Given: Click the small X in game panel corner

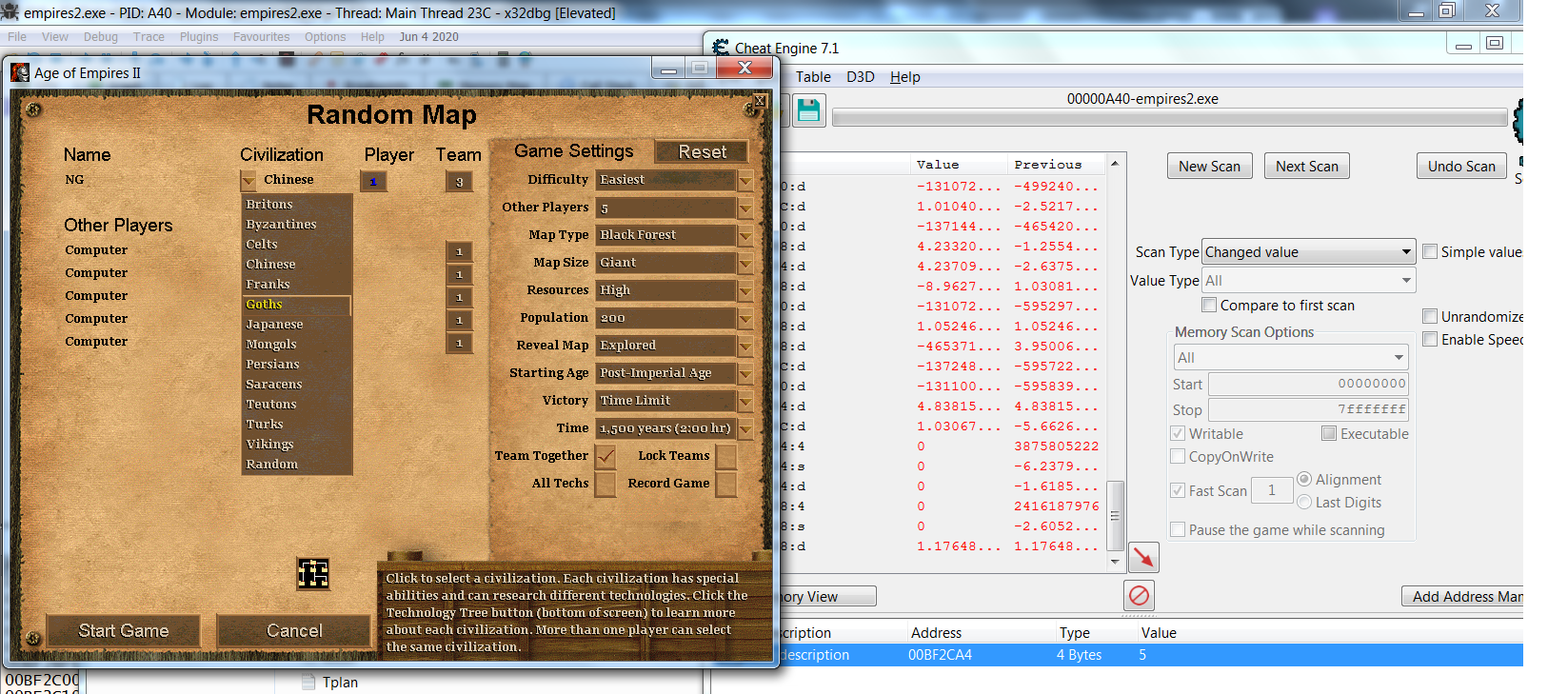Looking at the screenshot, I should [x=760, y=100].
